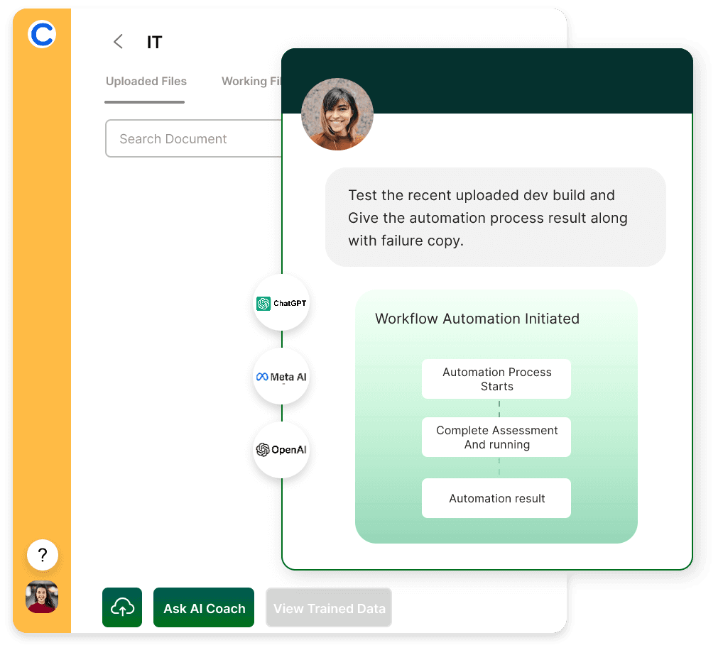Viewport: 723px width, 650px height.
Task: Open the Automation result step
Action: click(x=496, y=498)
